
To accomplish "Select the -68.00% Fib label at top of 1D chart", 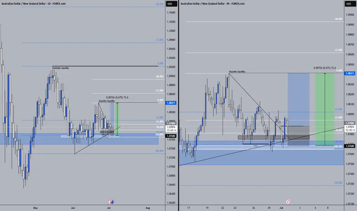I will pos(160,4).
